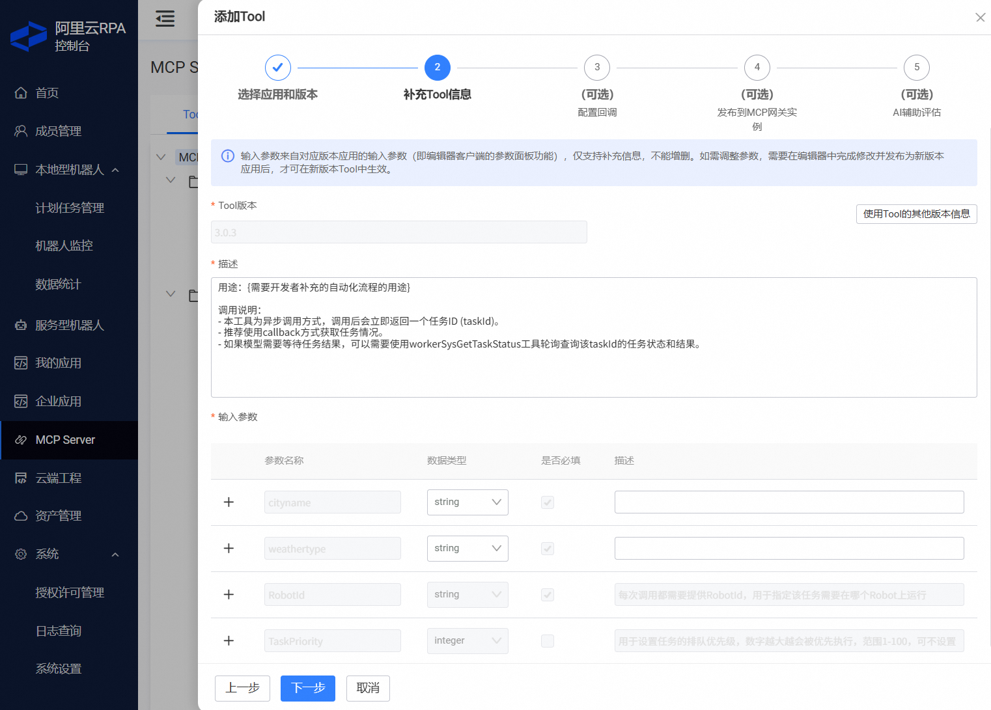The width and height of the screenshot is (991, 710).
Task: Click the completed step 1 checkmark circle
Action: (278, 68)
